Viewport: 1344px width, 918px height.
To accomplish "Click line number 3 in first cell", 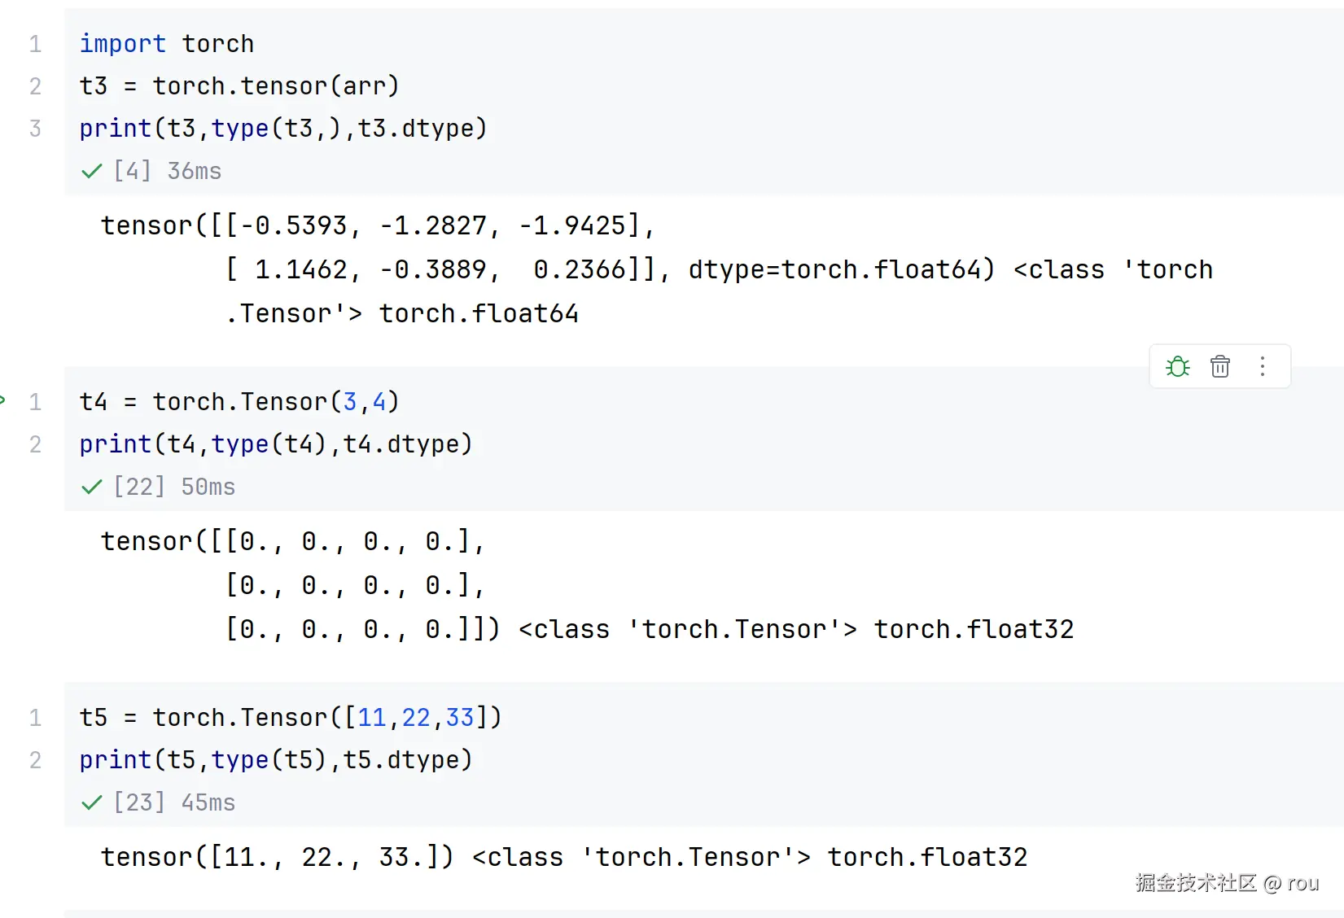I will (x=35, y=129).
